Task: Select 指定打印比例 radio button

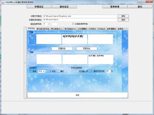Action: [92, 71]
